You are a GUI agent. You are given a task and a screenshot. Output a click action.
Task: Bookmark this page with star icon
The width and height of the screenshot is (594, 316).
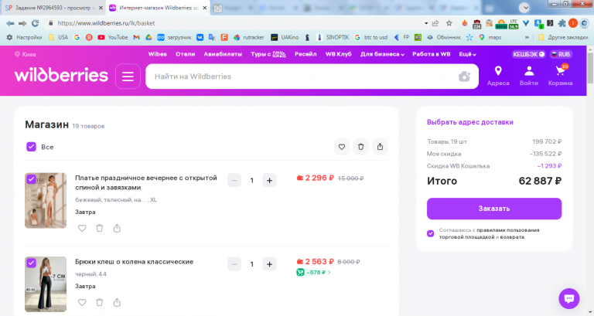pos(449,23)
